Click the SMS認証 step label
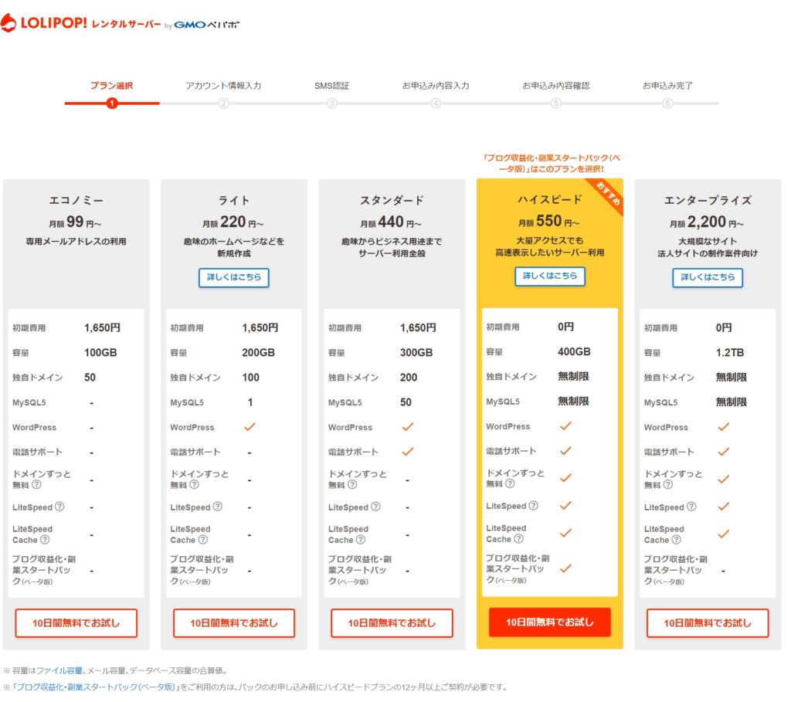This screenshot has height=702, width=791. coord(331,86)
